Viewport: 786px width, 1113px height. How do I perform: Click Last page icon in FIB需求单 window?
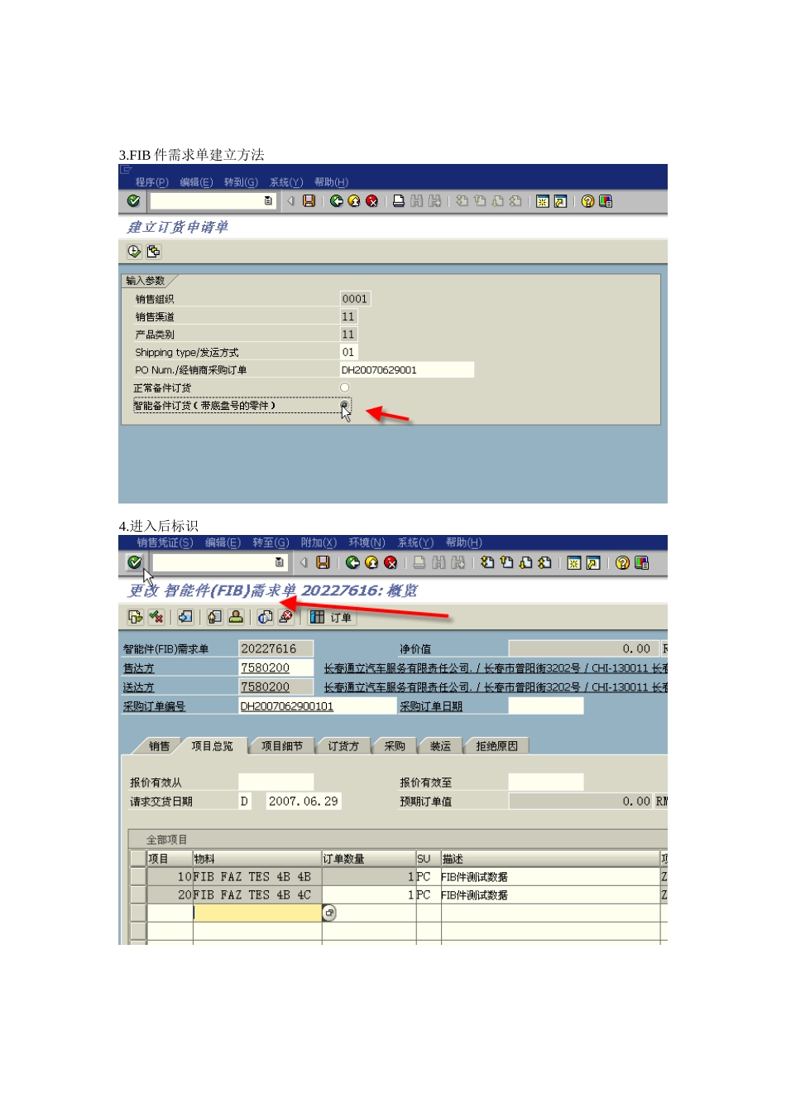click(544, 562)
